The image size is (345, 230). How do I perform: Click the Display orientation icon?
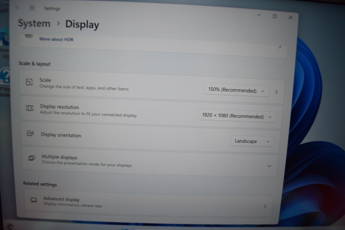pos(30,133)
